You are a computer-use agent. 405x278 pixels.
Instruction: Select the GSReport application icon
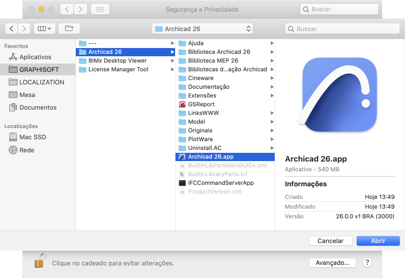click(x=182, y=104)
